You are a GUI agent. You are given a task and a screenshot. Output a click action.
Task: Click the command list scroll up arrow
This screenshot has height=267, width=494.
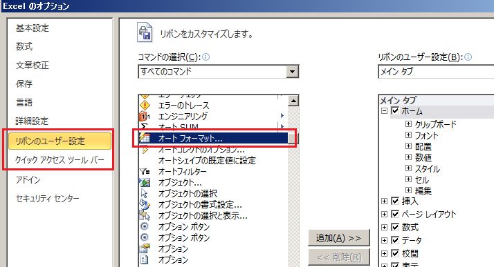(x=293, y=101)
